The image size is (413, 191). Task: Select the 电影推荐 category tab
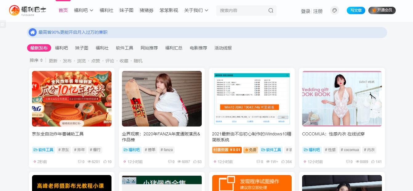[x=198, y=48]
